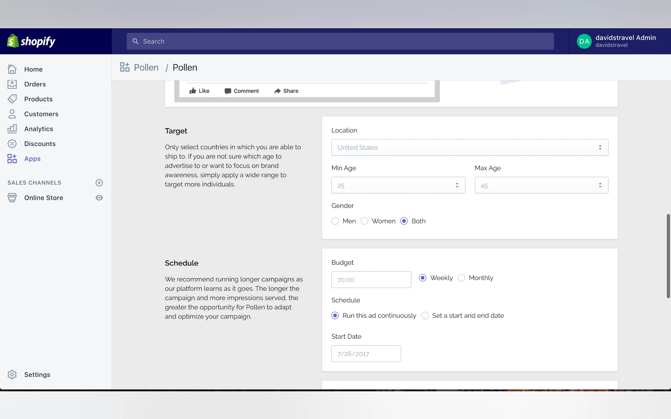Click the Pollen breadcrumb link

[146, 68]
